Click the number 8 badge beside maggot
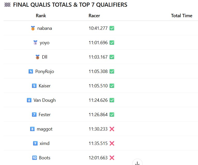Viewport: 198px width, 165px height. [32, 129]
